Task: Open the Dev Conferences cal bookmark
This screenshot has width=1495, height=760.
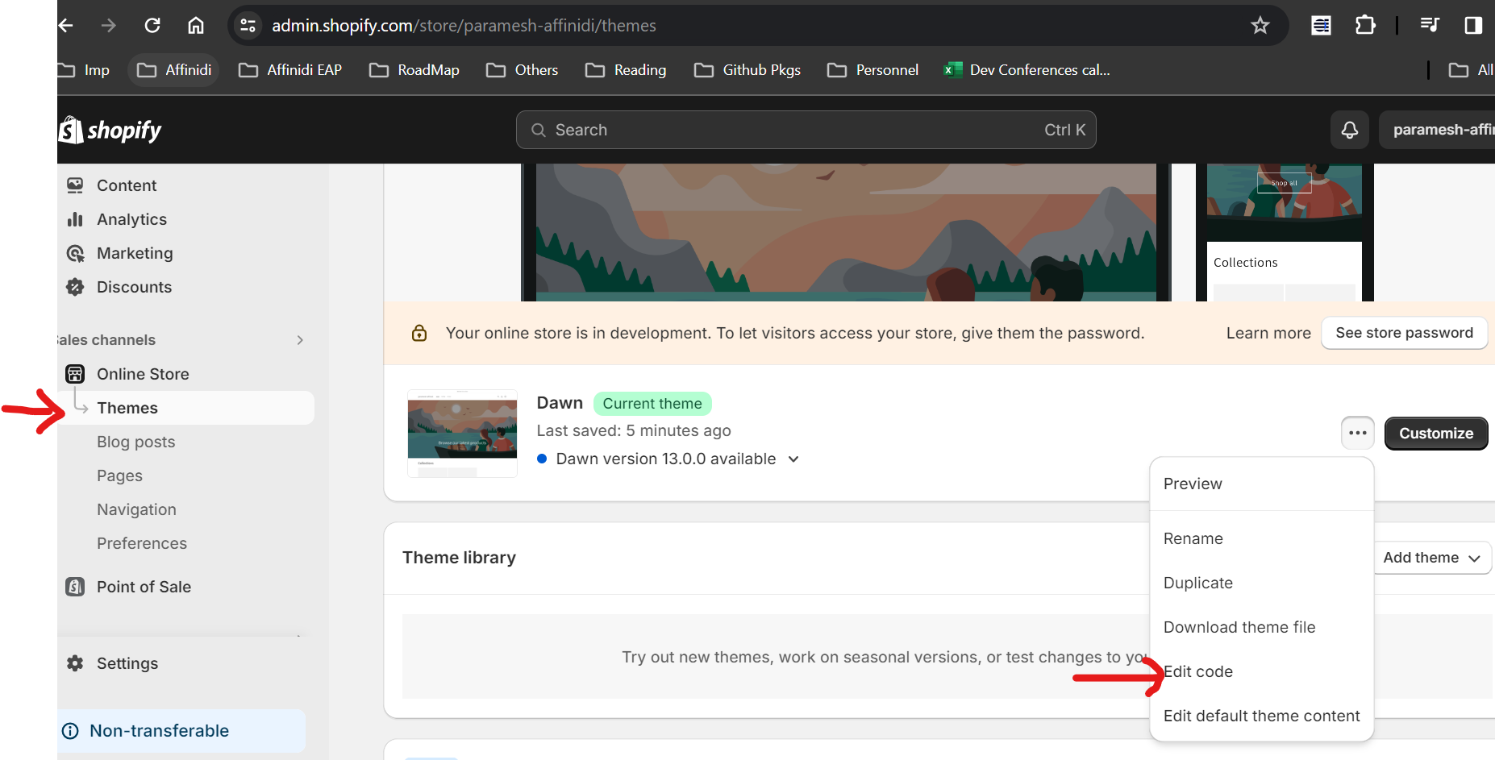Action: point(1027,70)
